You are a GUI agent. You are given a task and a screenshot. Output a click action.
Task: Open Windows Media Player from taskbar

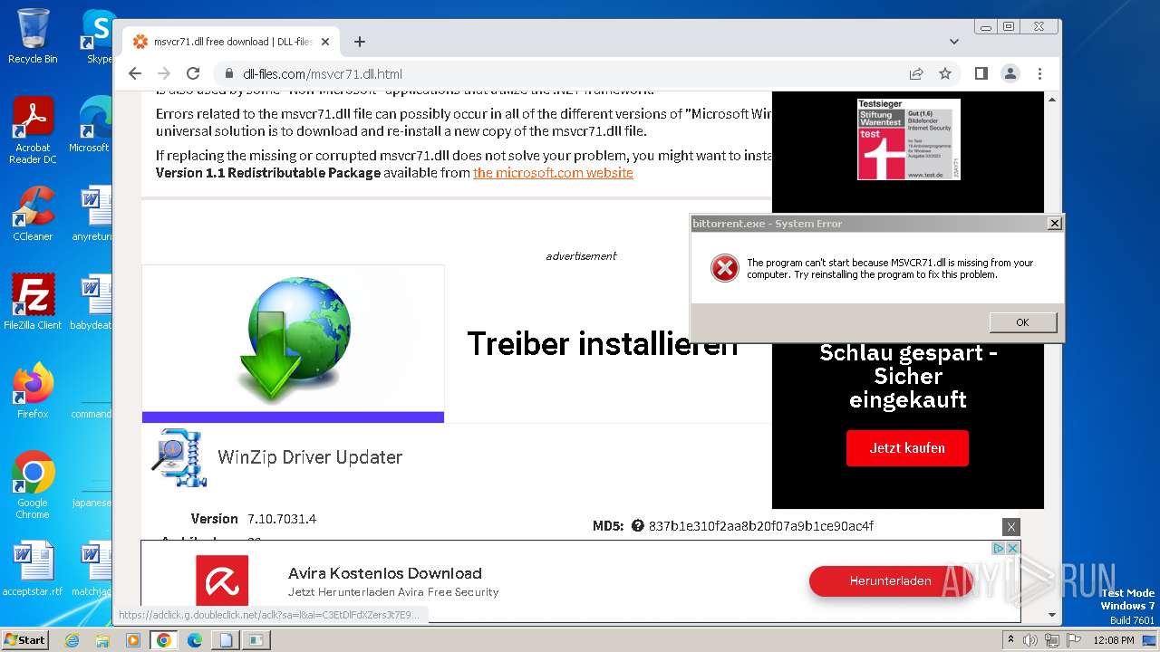pos(133,640)
